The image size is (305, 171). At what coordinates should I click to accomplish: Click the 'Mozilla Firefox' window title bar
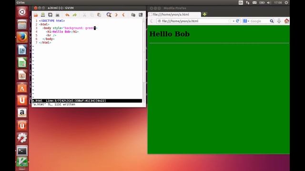click(175, 8)
